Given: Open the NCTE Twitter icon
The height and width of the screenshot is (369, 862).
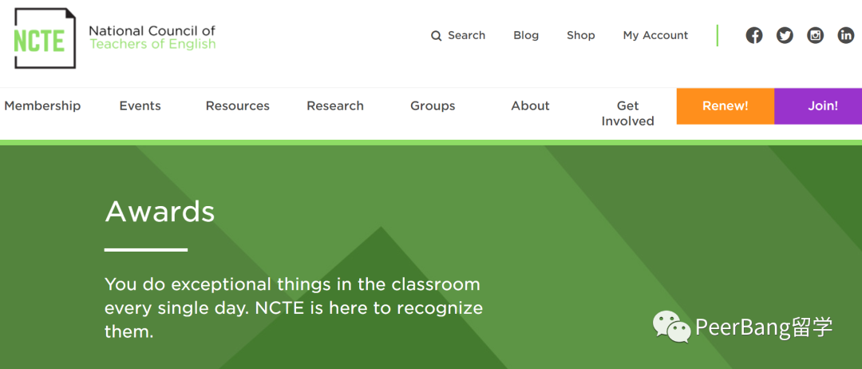Looking at the screenshot, I should (785, 36).
